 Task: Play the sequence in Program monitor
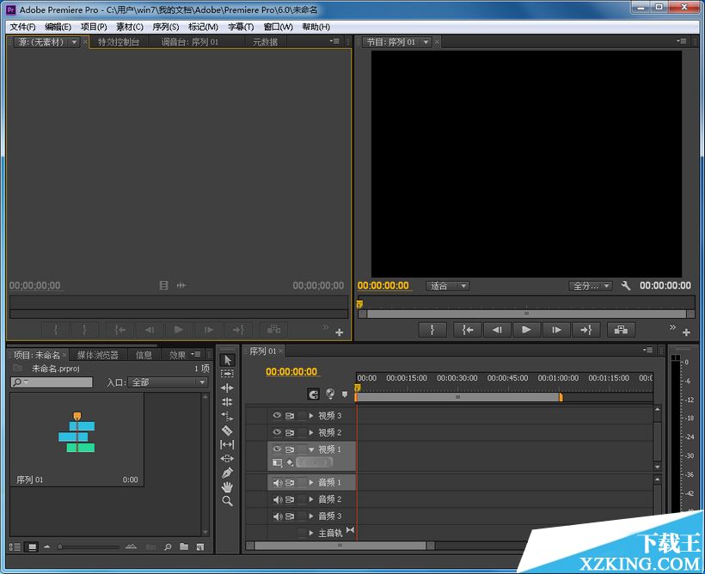(x=526, y=330)
